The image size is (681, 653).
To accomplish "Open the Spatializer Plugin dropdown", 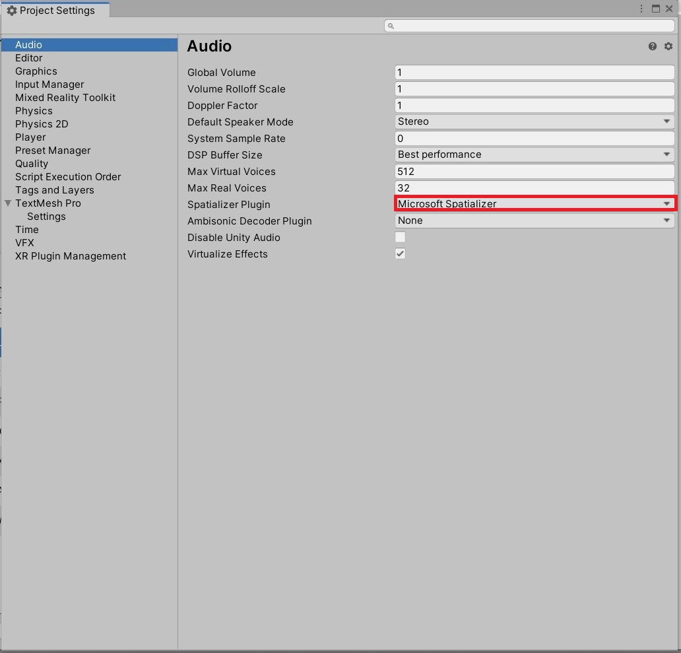I will click(535, 204).
